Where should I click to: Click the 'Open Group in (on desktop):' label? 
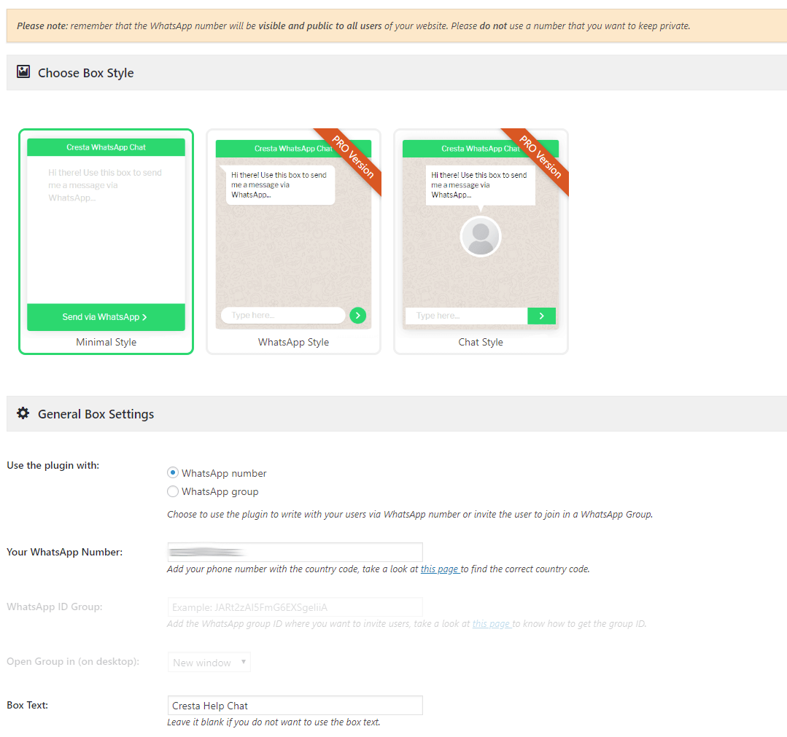pos(73,661)
